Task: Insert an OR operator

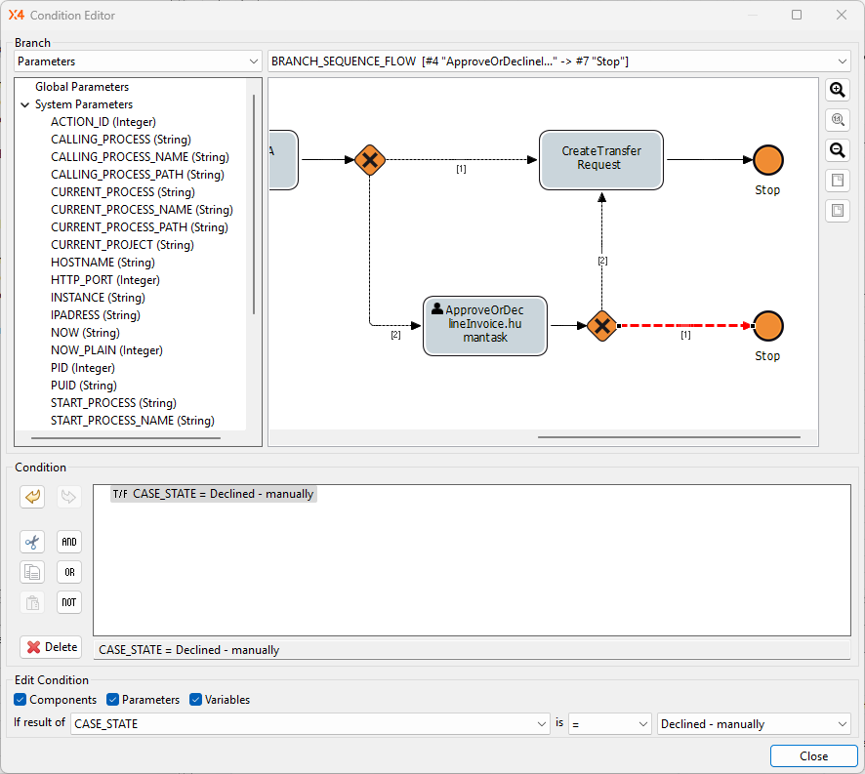Action: [68, 572]
